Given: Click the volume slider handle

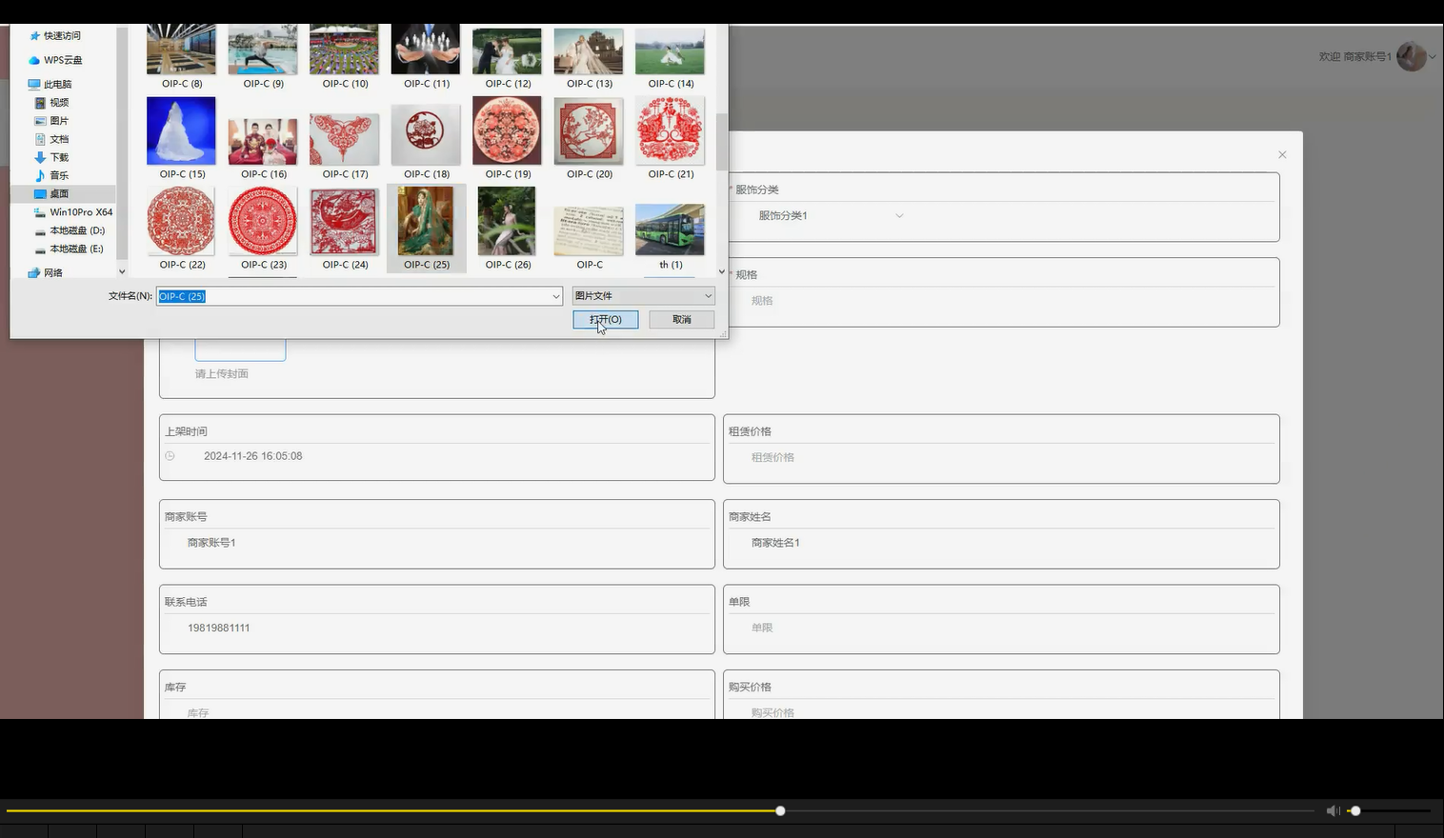Looking at the screenshot, I should coord(1355,810).
